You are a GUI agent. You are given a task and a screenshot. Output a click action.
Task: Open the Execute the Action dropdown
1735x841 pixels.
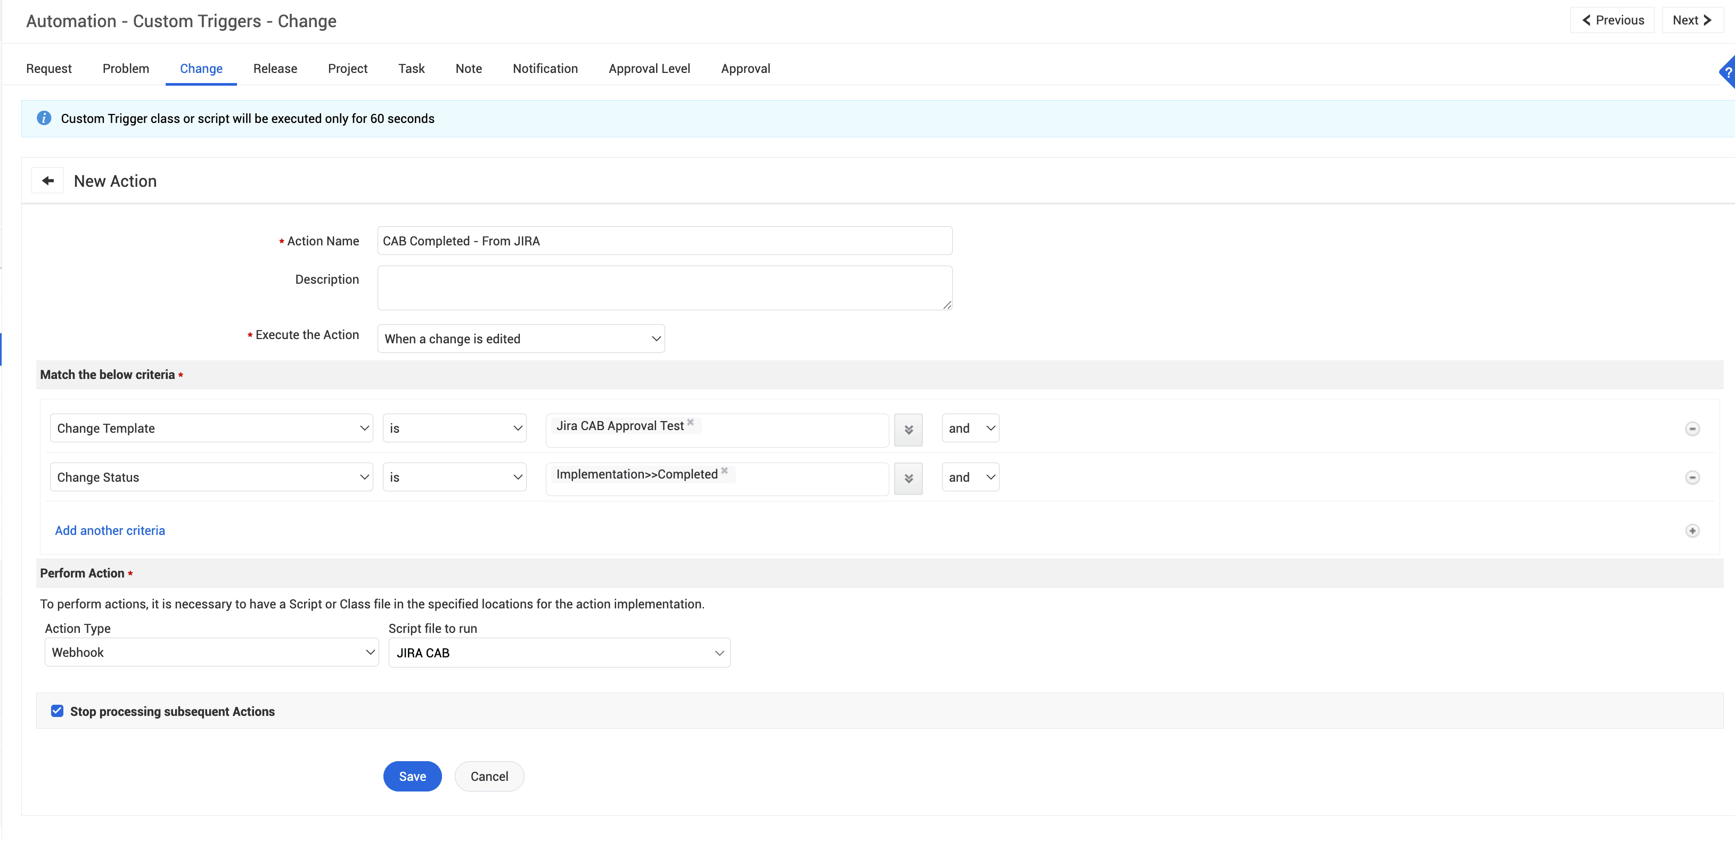[x=521, y=339]
